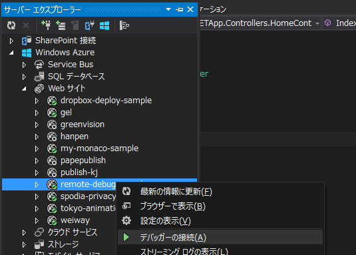The height and width of the screenshot is (255, 356).
Task: Choose 最新の情報に更新(F) from context menu
Action: tap(220, 192)
